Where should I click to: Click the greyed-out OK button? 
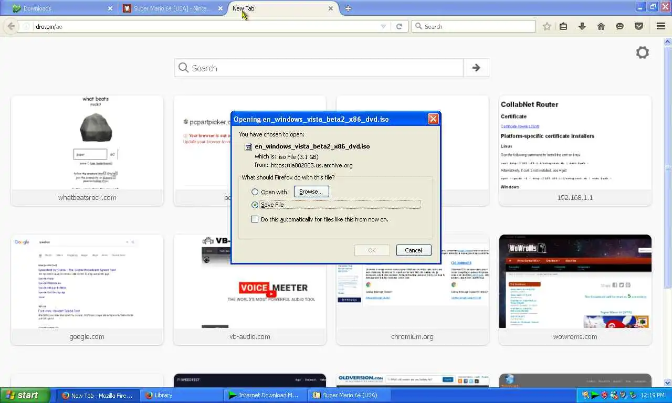click(x=372, y=250)
